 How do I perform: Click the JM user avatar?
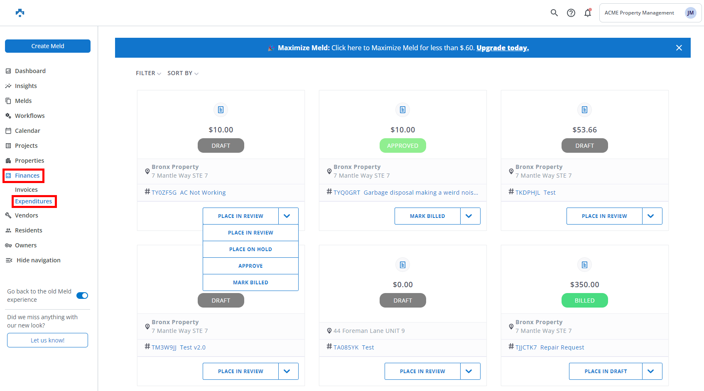click(x=690, y=13)
